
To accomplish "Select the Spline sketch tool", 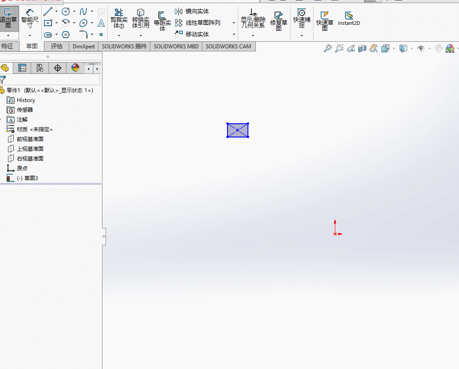I will coord(83,12).
